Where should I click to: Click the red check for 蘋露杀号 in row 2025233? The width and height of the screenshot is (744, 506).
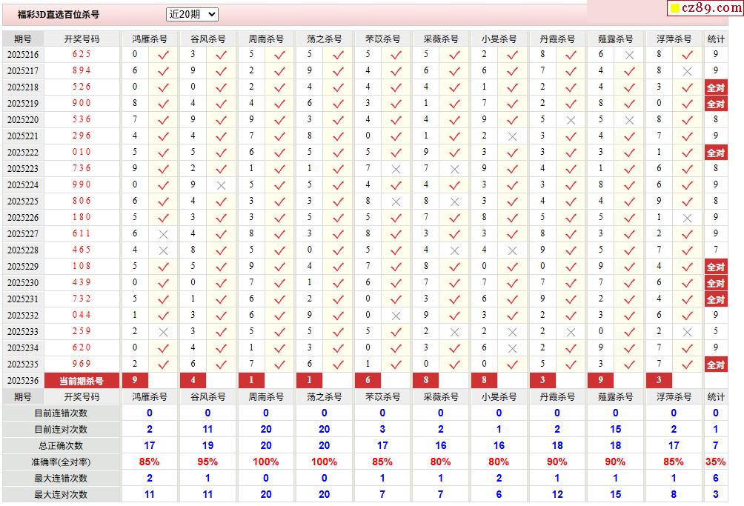[629, 332]
